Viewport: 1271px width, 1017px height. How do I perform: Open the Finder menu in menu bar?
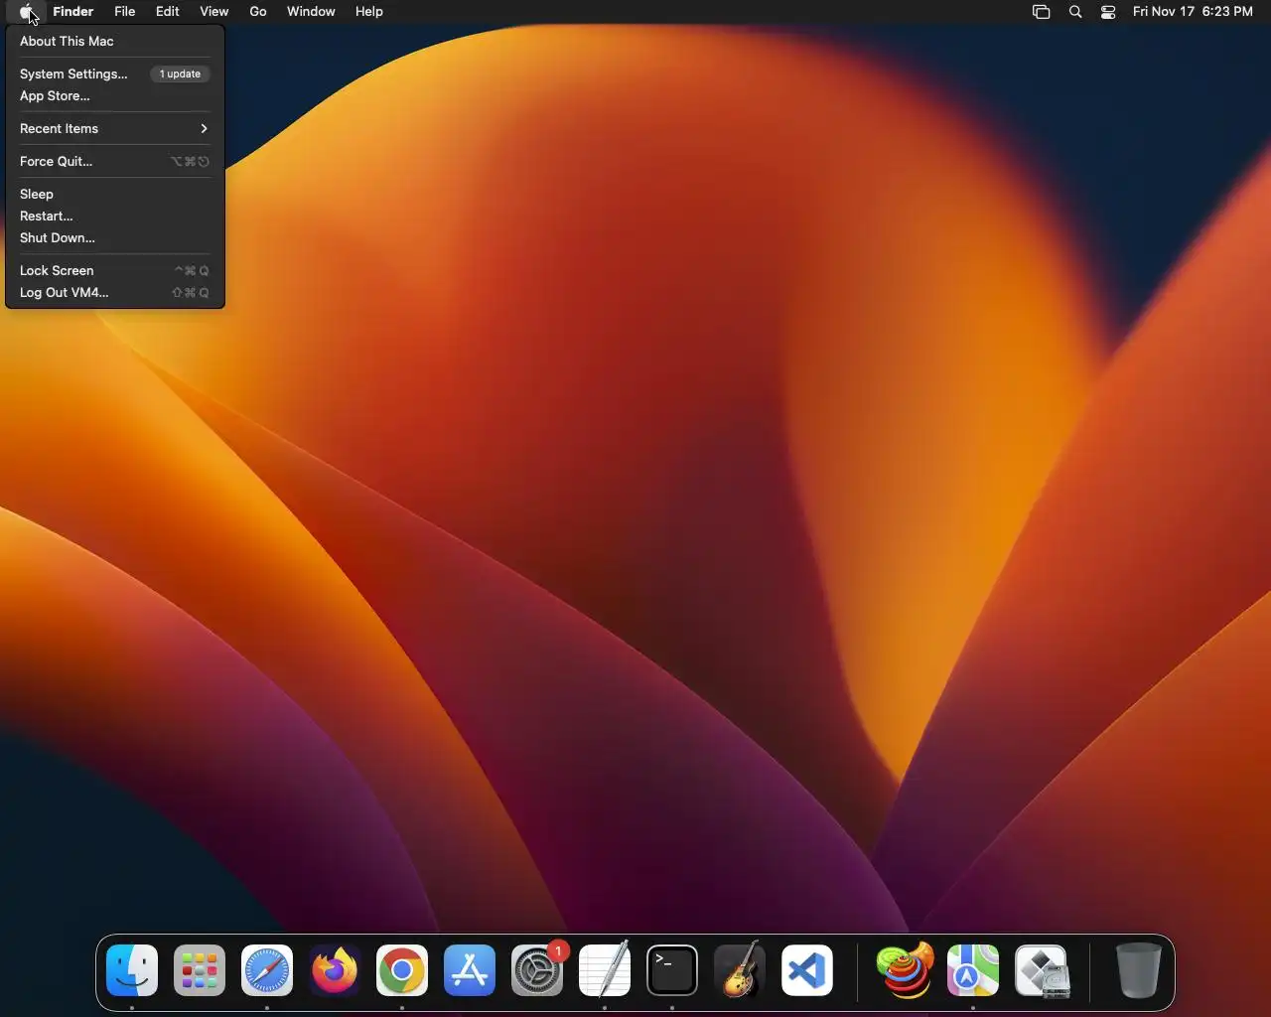pyautogui.click(x=73, y=12)
